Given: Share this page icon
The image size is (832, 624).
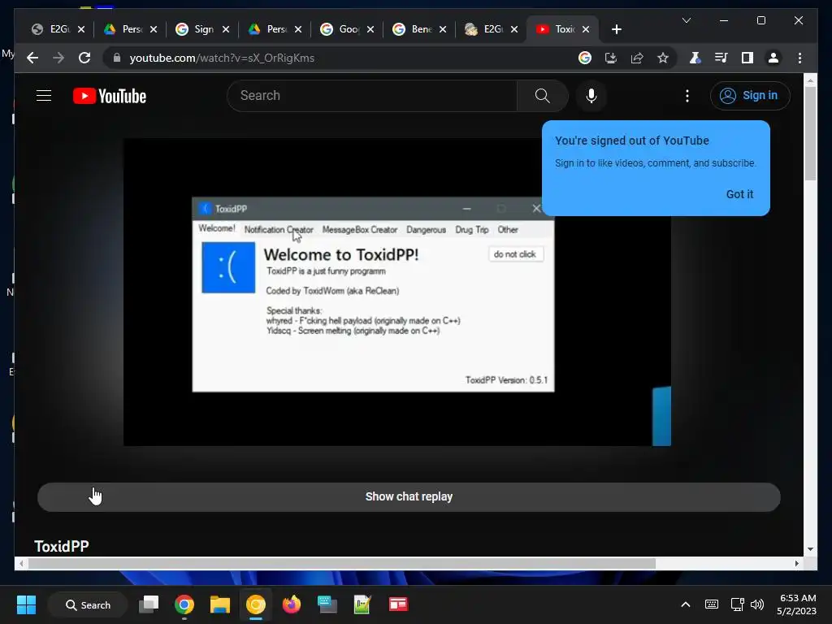Looking at the screenshot, I should [637, 58].
